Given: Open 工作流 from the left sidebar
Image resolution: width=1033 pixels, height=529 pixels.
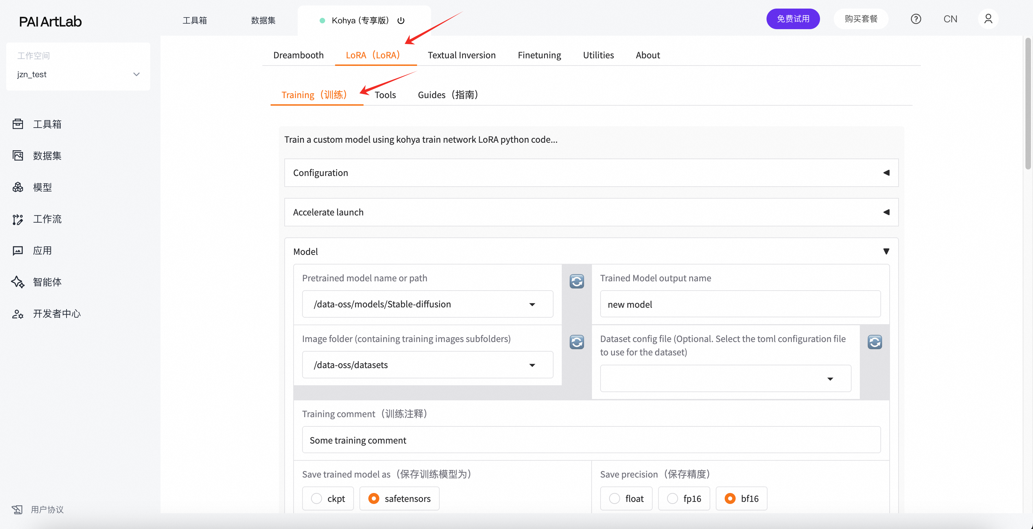Looking at the screenshot, I should pyautogui.click(x=47, y=219).
